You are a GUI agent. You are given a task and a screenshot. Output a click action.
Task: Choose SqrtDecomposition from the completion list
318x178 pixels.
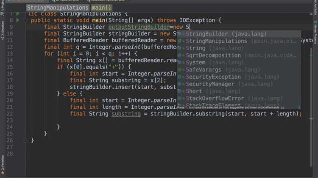click(239, 55)
